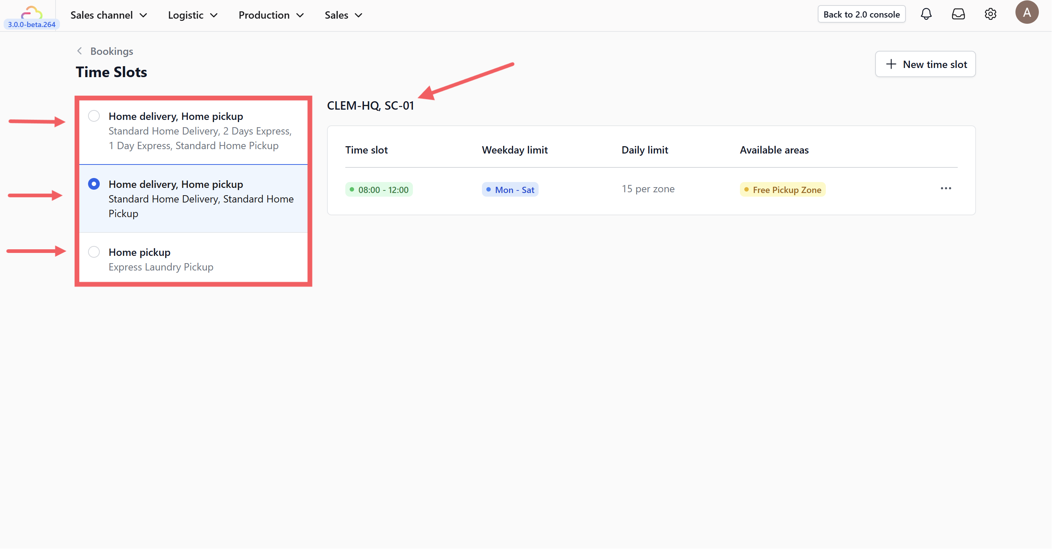1052x549 pixels.
Task: Click the cloud logo icon
Action: tap(31, 12)
